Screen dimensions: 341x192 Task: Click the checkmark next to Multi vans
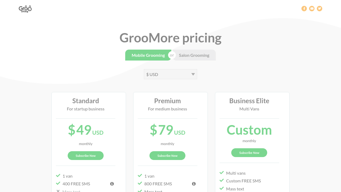[222, 173]
